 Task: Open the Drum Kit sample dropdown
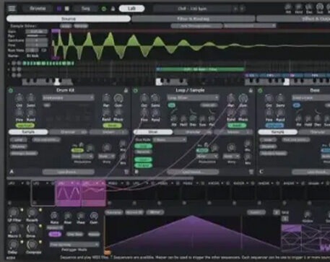point(68,97)
